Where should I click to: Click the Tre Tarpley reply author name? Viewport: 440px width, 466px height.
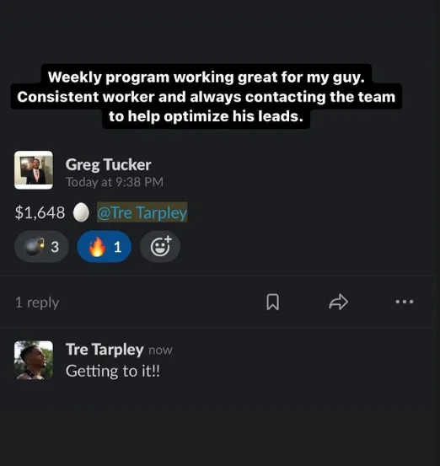pyautogui.click(x=105, y=349)
